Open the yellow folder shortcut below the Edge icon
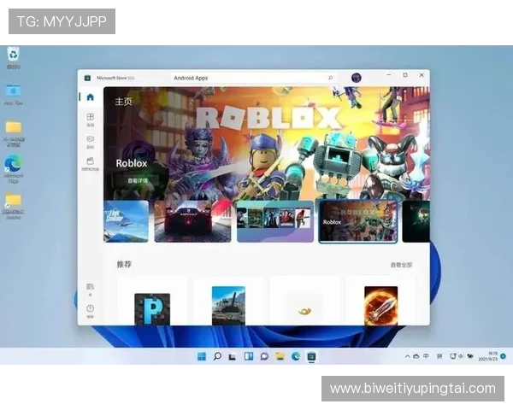Viewport: 513px width, 410px height. 14,206
